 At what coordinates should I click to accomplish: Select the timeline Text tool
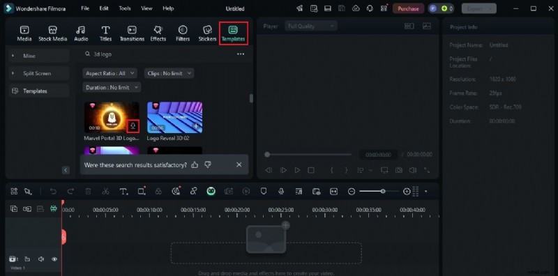[x=123, y=192]
